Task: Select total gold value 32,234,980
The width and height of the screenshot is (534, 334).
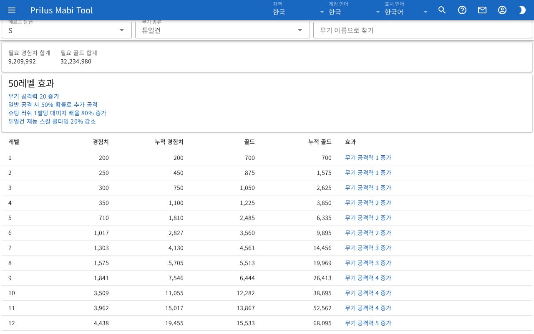Action: click(76, 61)
